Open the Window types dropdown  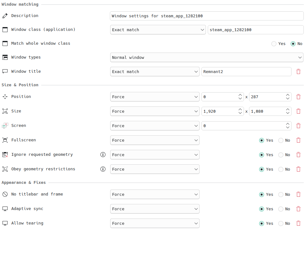click(x=207, y=58)
